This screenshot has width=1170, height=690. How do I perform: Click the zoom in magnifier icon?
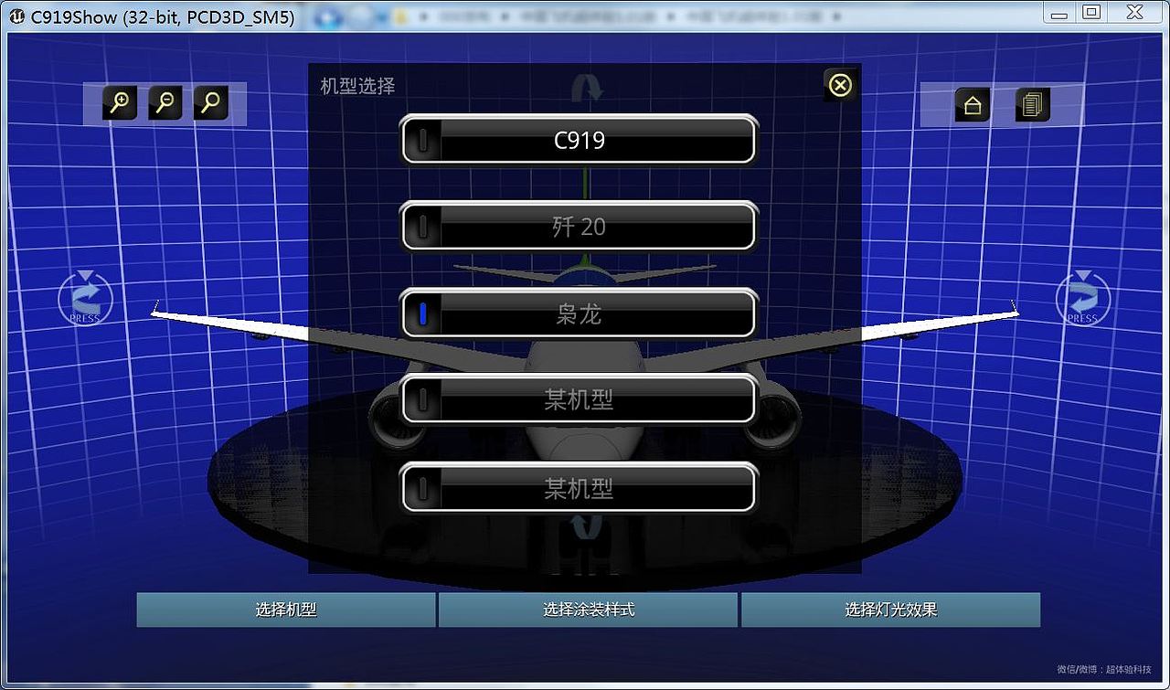(120, 103)
